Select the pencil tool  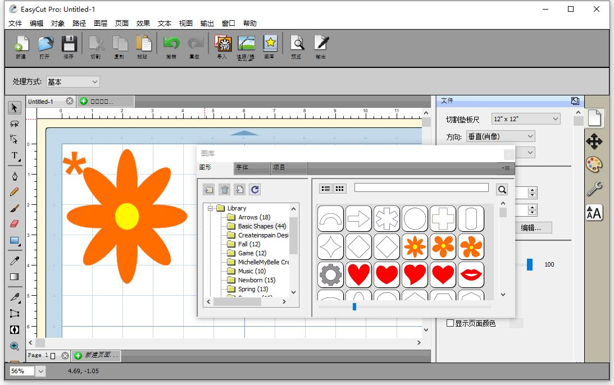pos(15,192)
